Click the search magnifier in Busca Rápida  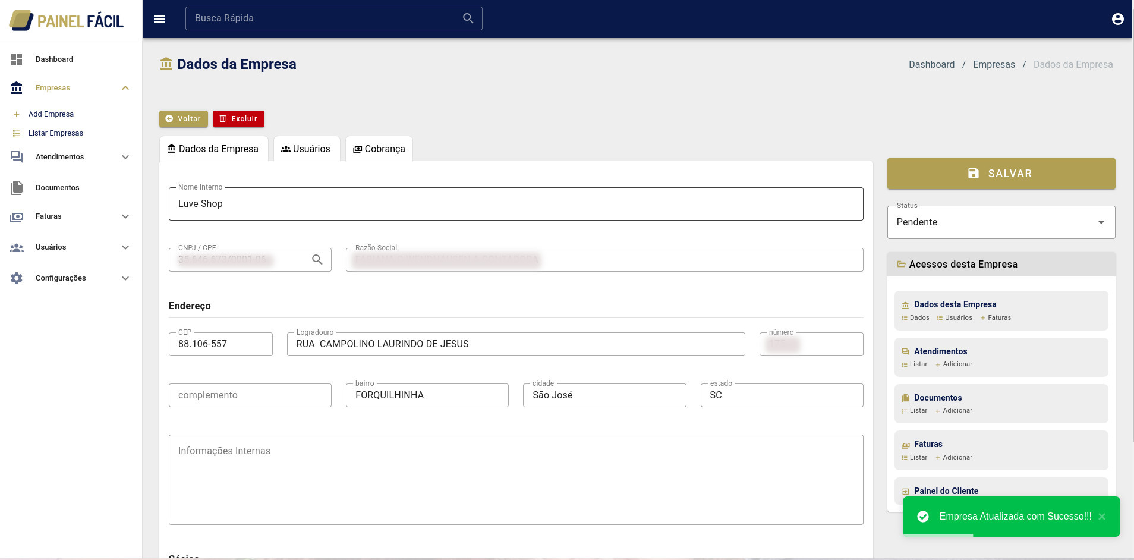tap(468, 18)
